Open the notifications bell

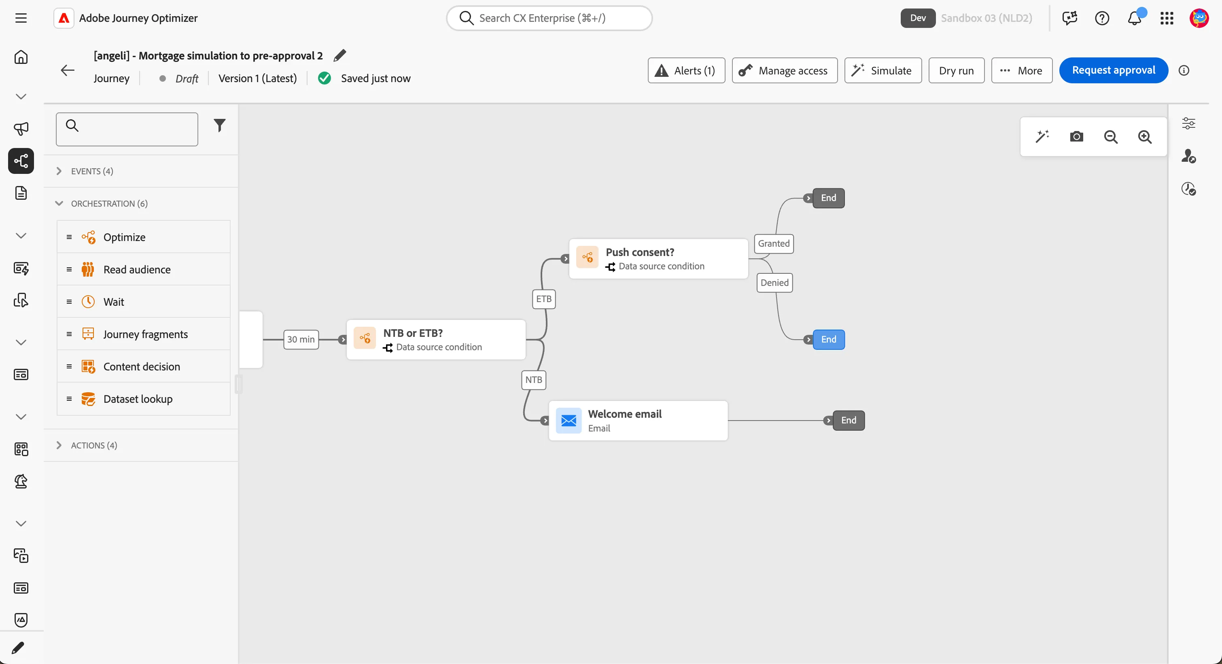[x=1134, y=18]
